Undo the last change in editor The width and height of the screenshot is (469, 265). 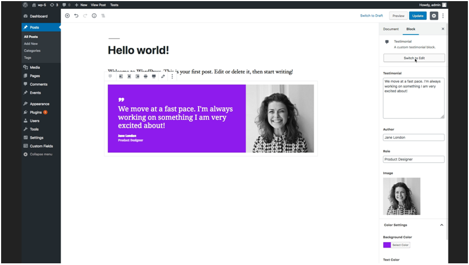[x=76, y=16]
